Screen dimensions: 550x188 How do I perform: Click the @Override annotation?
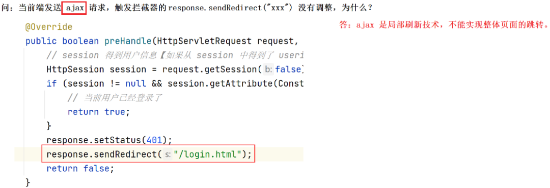click(x=49, y=27)
